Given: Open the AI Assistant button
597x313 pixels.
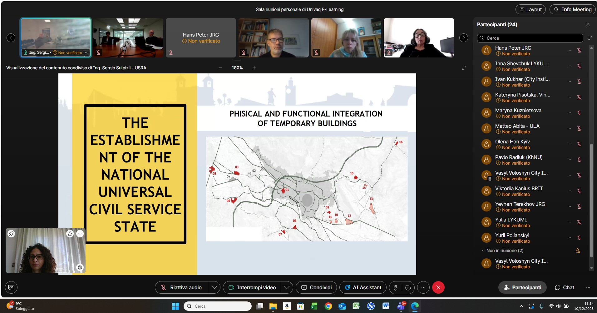Looking at the screenshot, I should 363,287.
